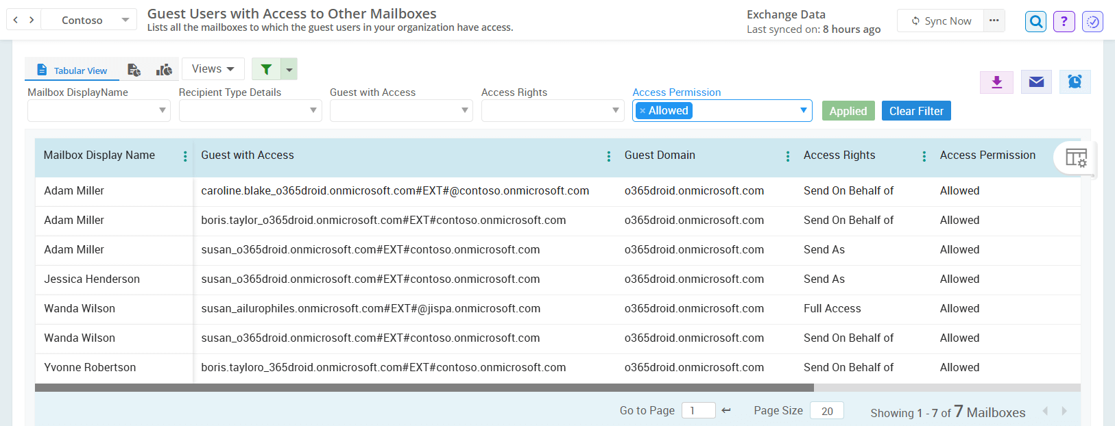Switch to Tabular View tab

click(72, 71)
